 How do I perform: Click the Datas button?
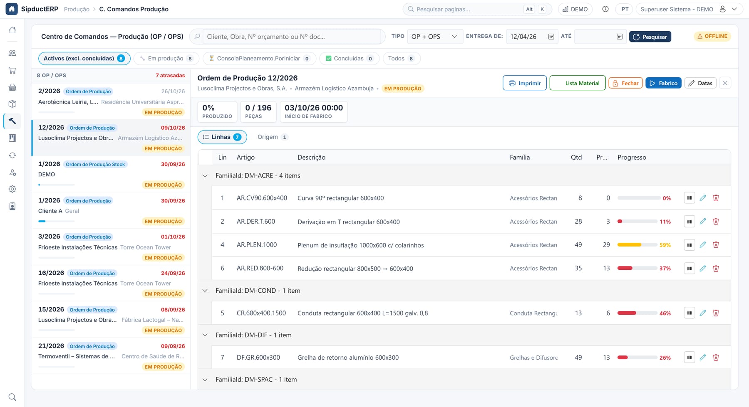tap(701, 83)
